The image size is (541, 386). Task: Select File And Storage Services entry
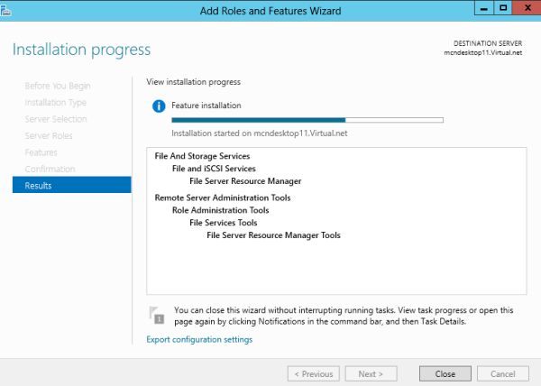tap(202, 156)
